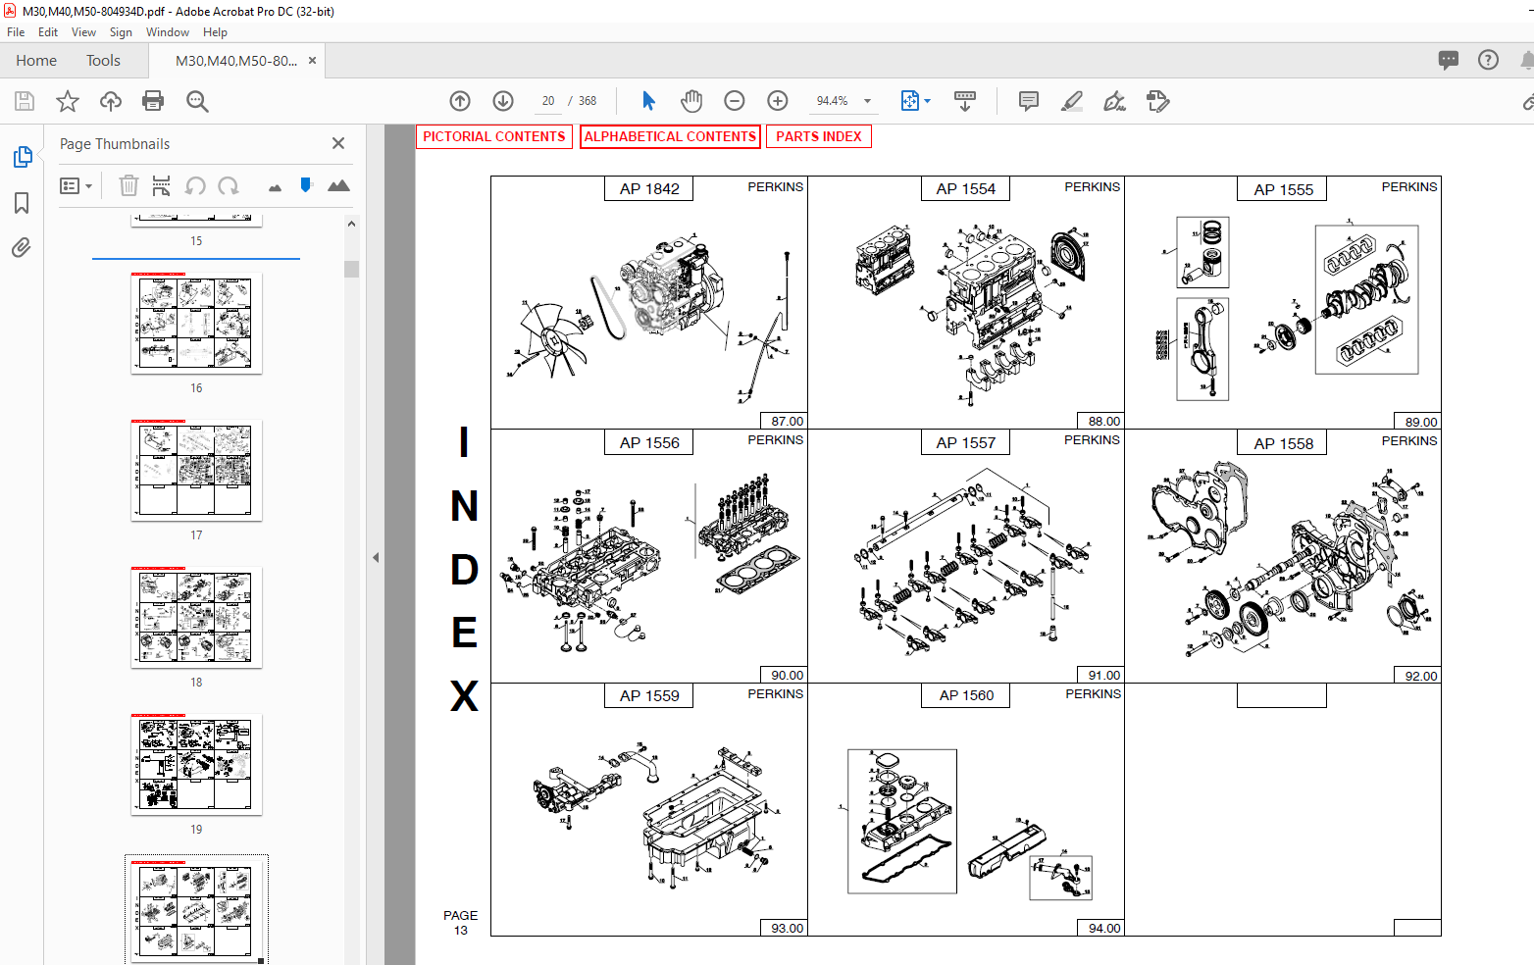Delete the selected page thumbnail

point(128,185)
